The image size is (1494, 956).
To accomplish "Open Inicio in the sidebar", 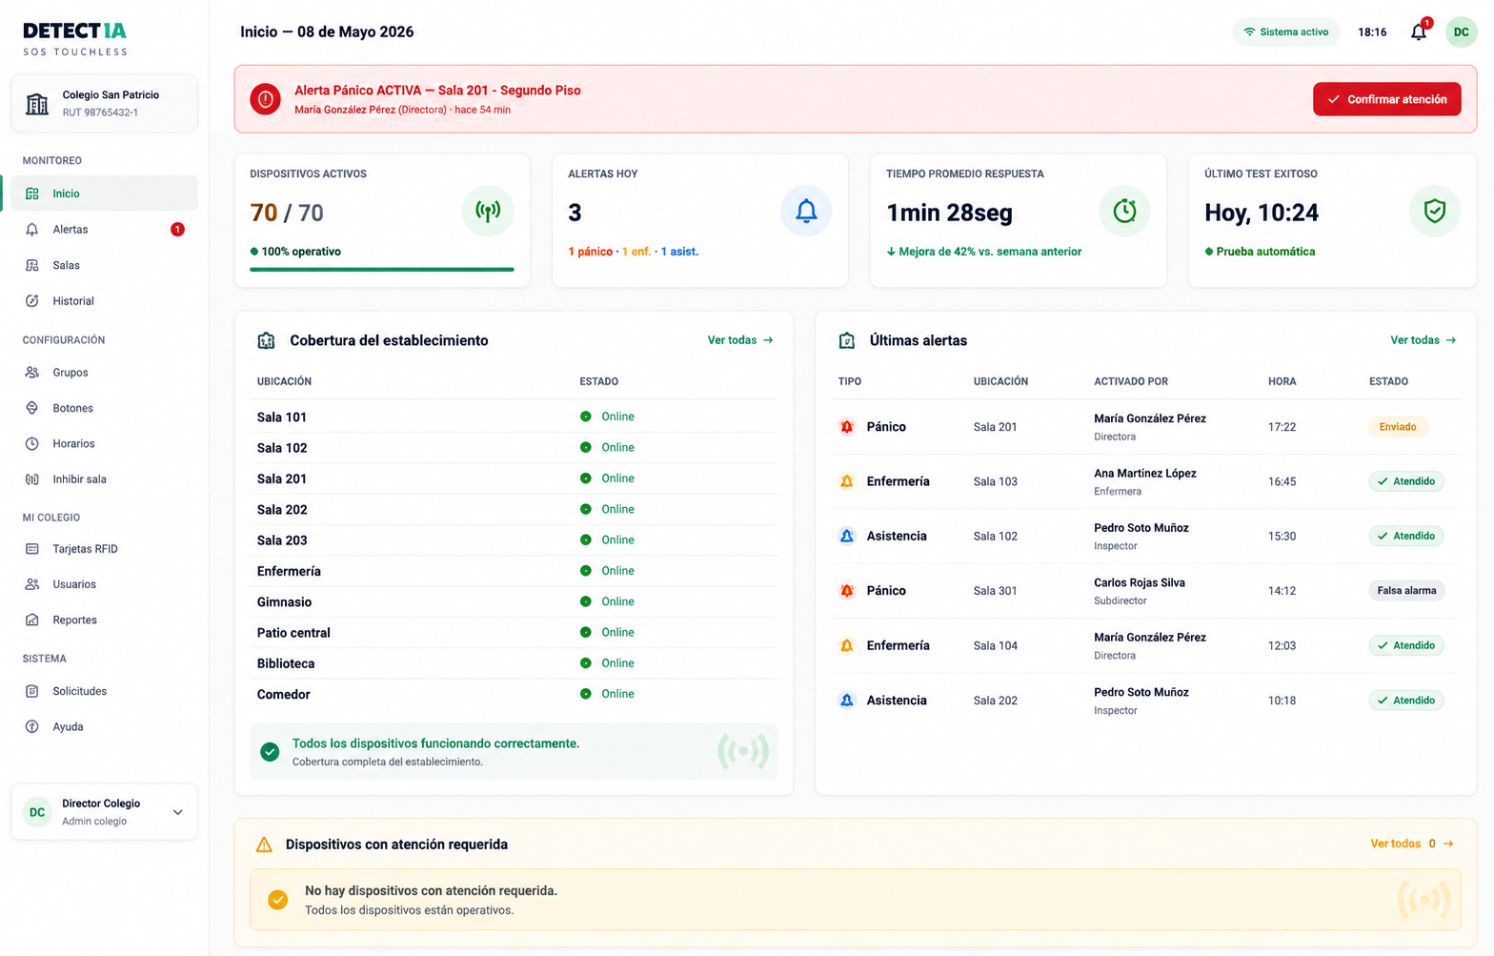I will [x=105, y=193].
